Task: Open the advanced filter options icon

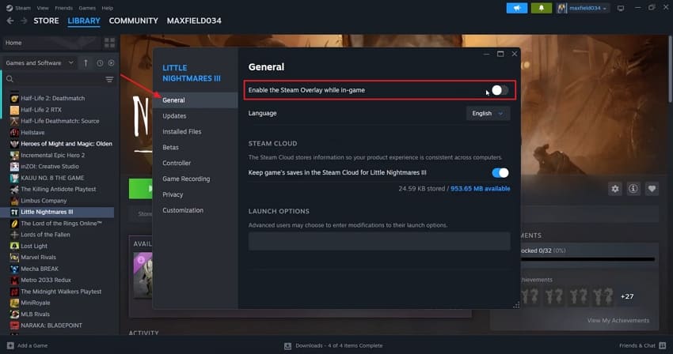Action: pyautogui.click(x=109, y=79)
